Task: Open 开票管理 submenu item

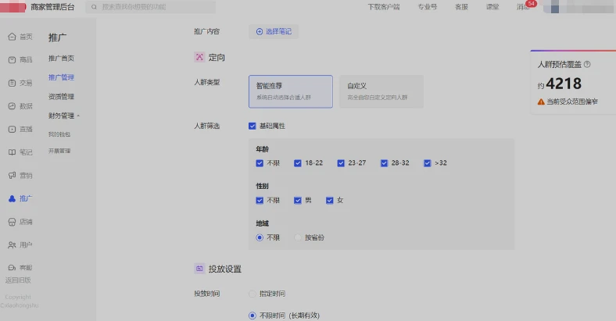Action: pyautogui.click(x=59, y=151)
